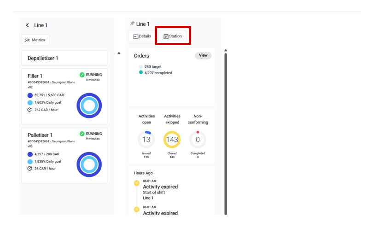Click Palletiser 1 green running status icon
This screenshot has width=379, height=240.
82,134
